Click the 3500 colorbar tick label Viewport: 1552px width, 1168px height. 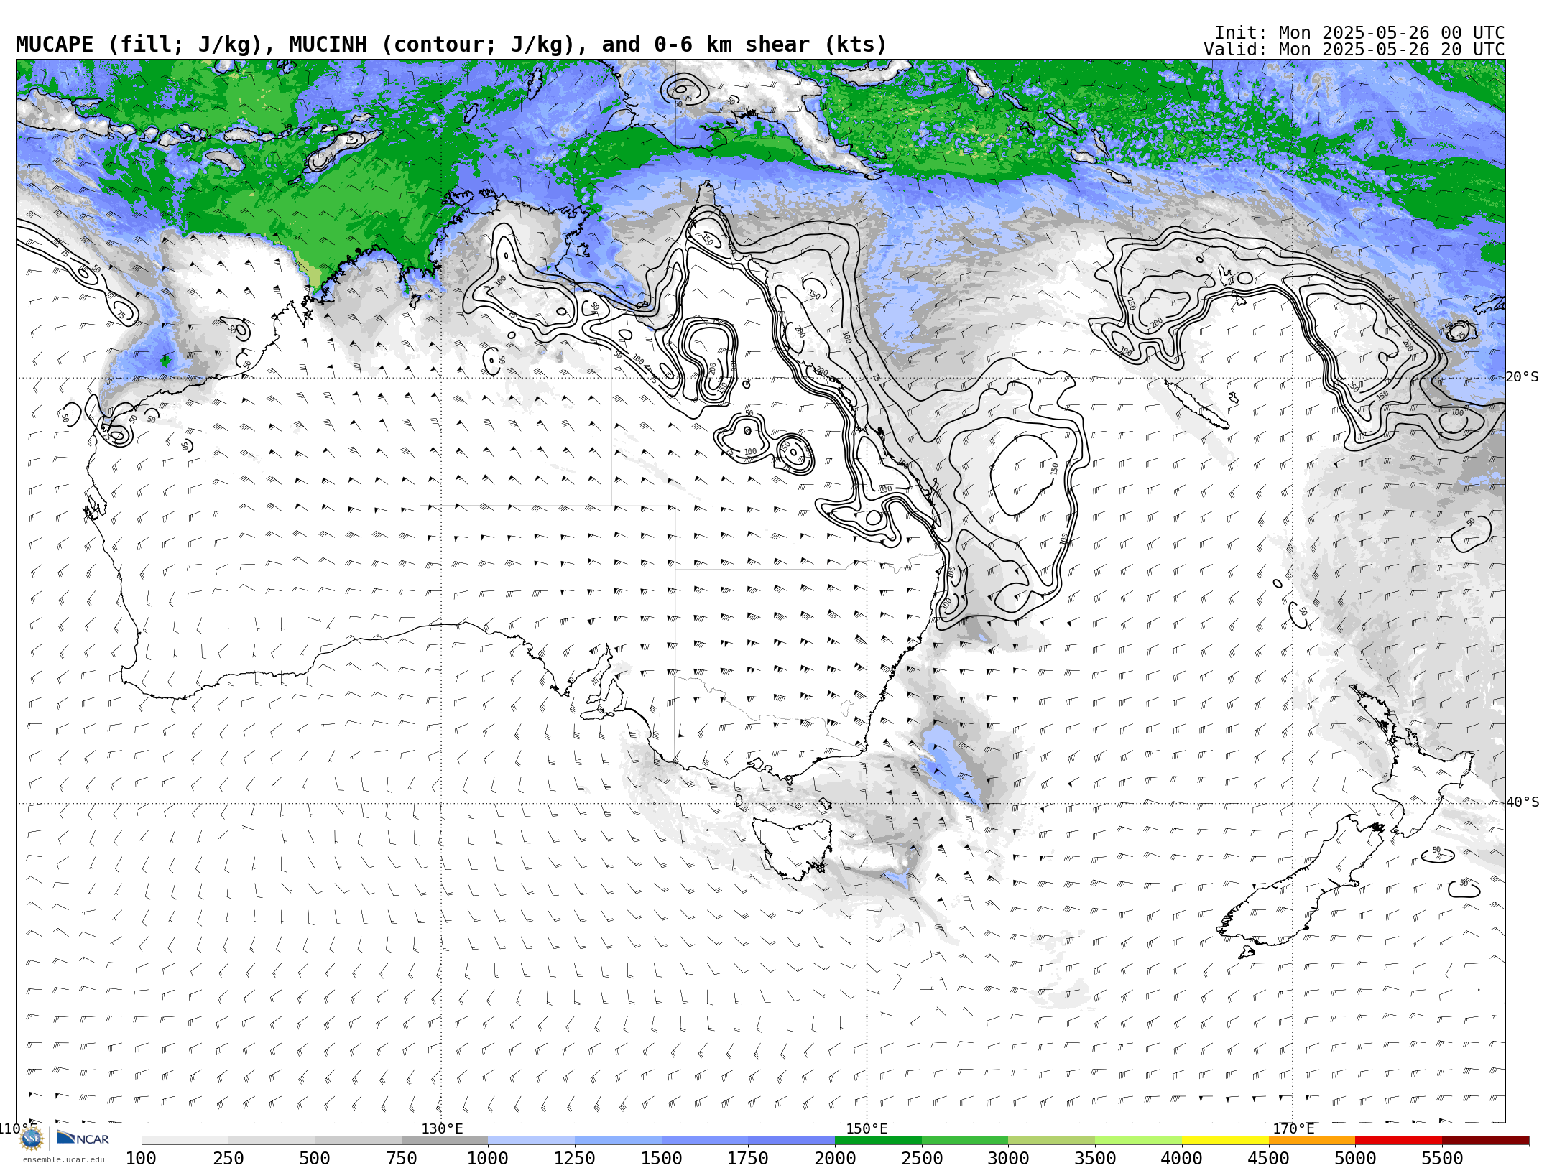(x=1095, y=1159)
